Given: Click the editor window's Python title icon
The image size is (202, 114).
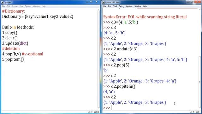Looking at the screenshot, I should tap(2, 2).
